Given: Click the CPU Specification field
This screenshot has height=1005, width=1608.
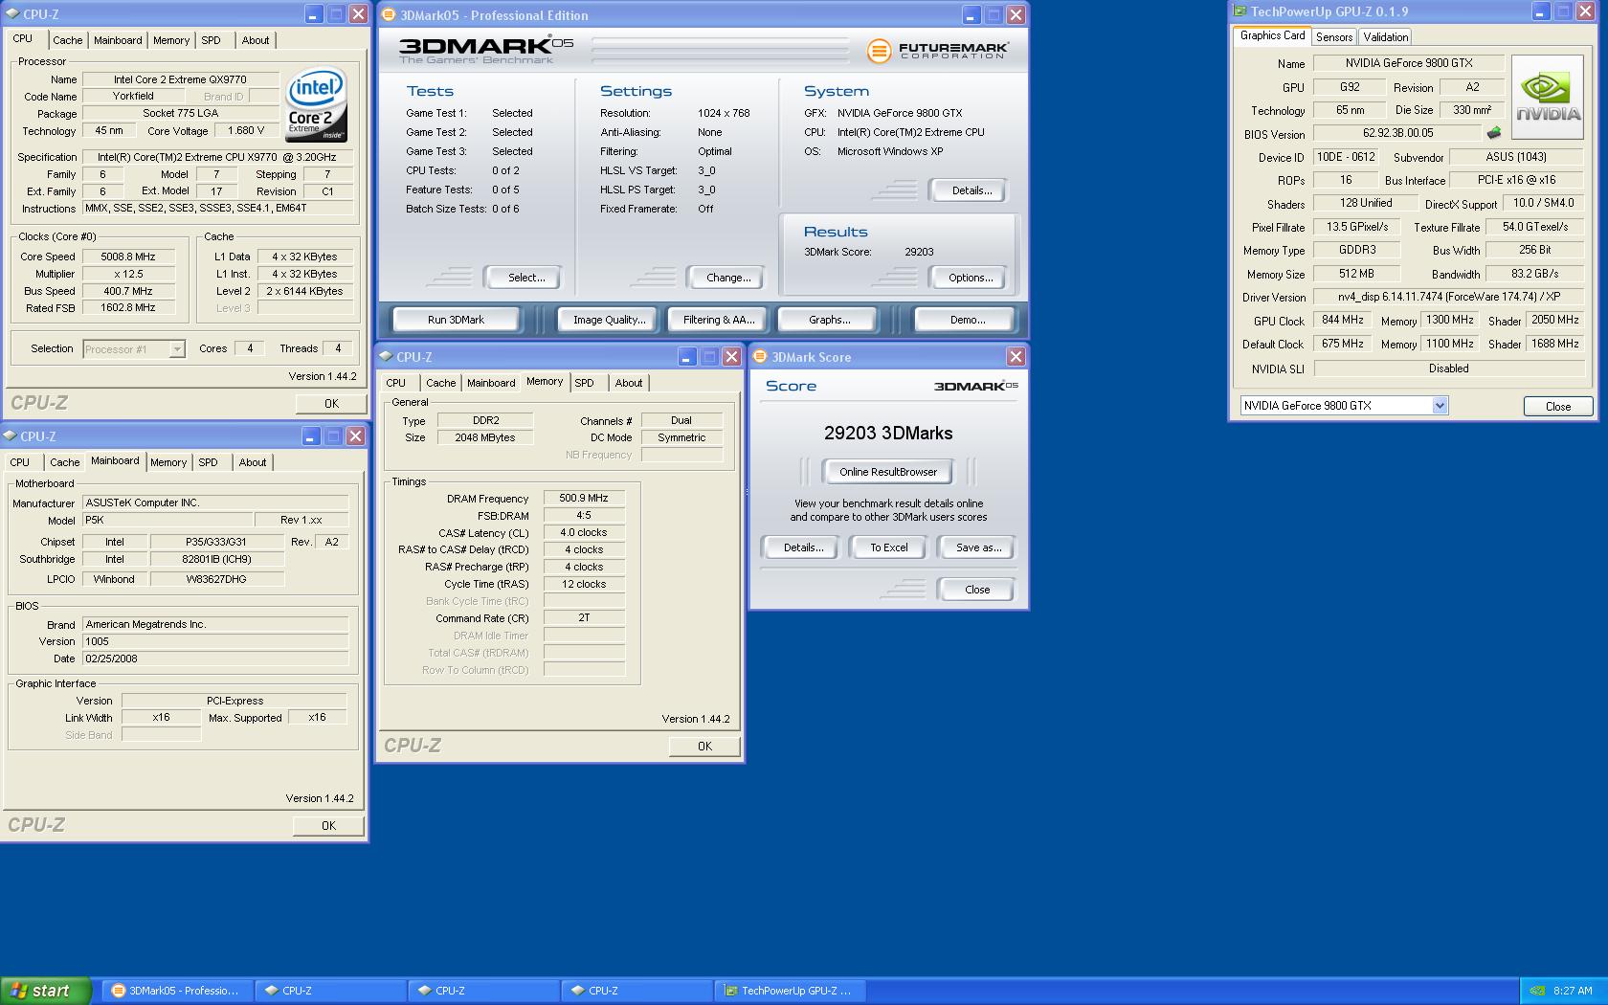Looking at the screenshot, I should click(x=217, y=157).
